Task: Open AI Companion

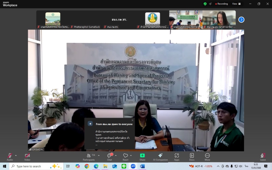Action: click(160, 157)
